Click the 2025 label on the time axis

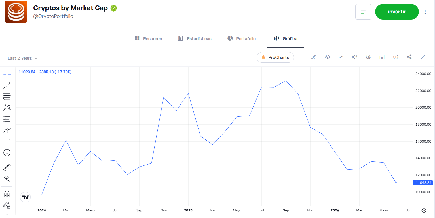point(188,210)
